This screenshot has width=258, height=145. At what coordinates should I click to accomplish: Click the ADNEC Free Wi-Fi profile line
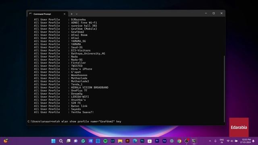click(x=65, y=23)
